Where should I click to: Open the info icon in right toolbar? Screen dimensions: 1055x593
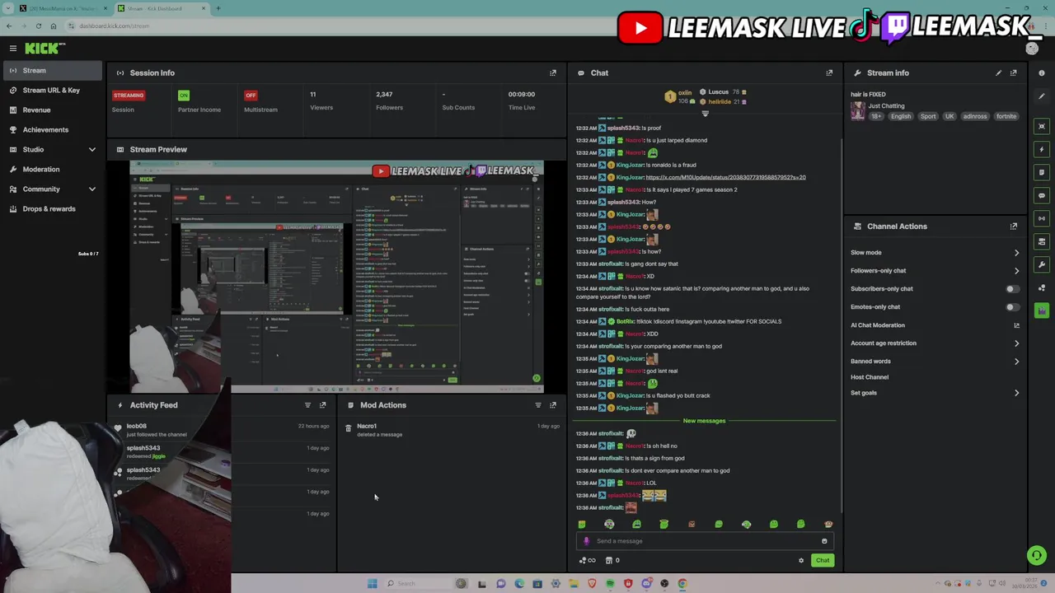click(1042, 72)
